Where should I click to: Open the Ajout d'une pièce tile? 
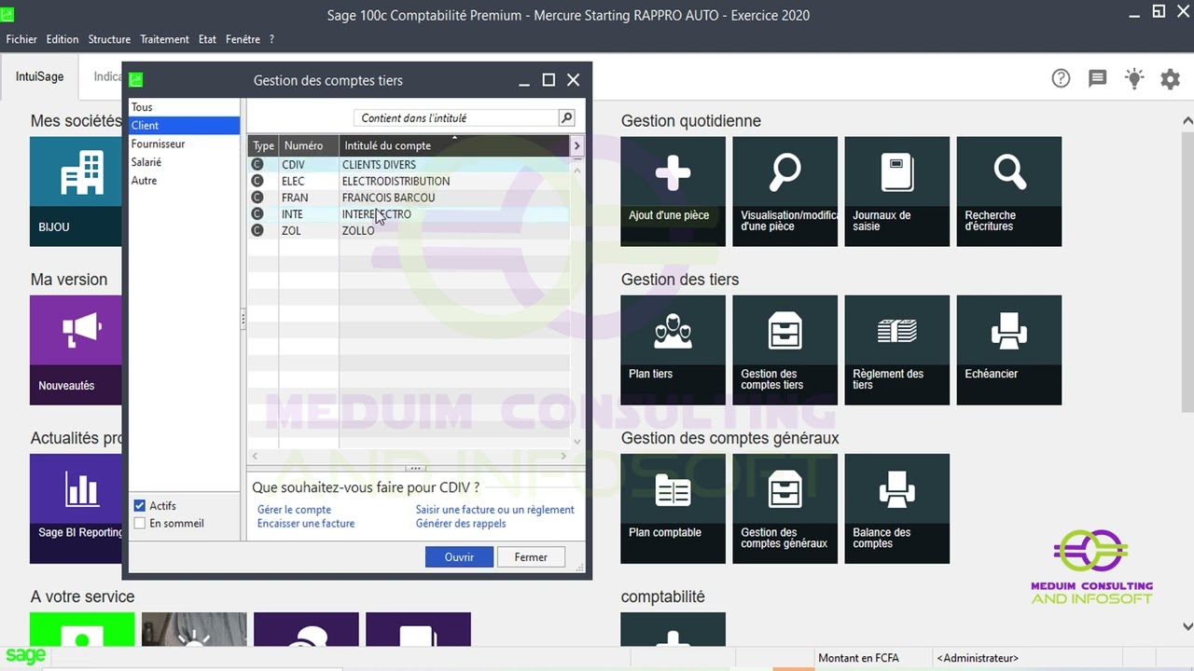point(673,191)
